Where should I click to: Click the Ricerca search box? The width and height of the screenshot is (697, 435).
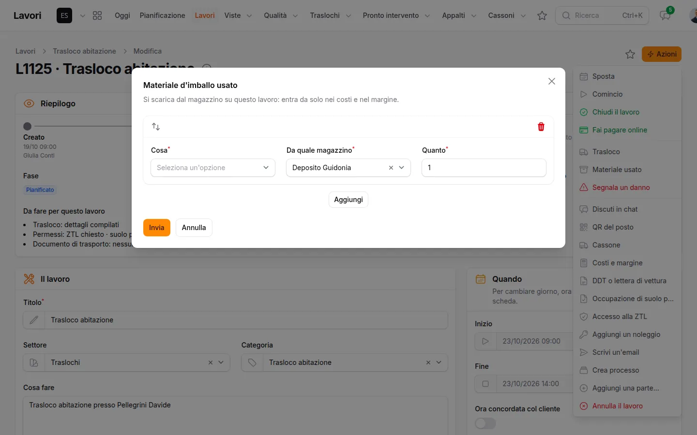click(x=602, y=15)
